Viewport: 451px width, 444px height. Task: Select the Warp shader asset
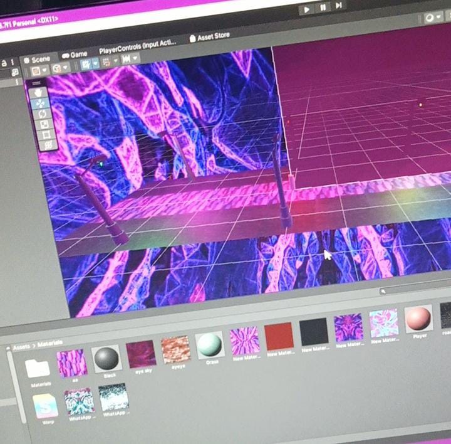(x=46, y=406)
